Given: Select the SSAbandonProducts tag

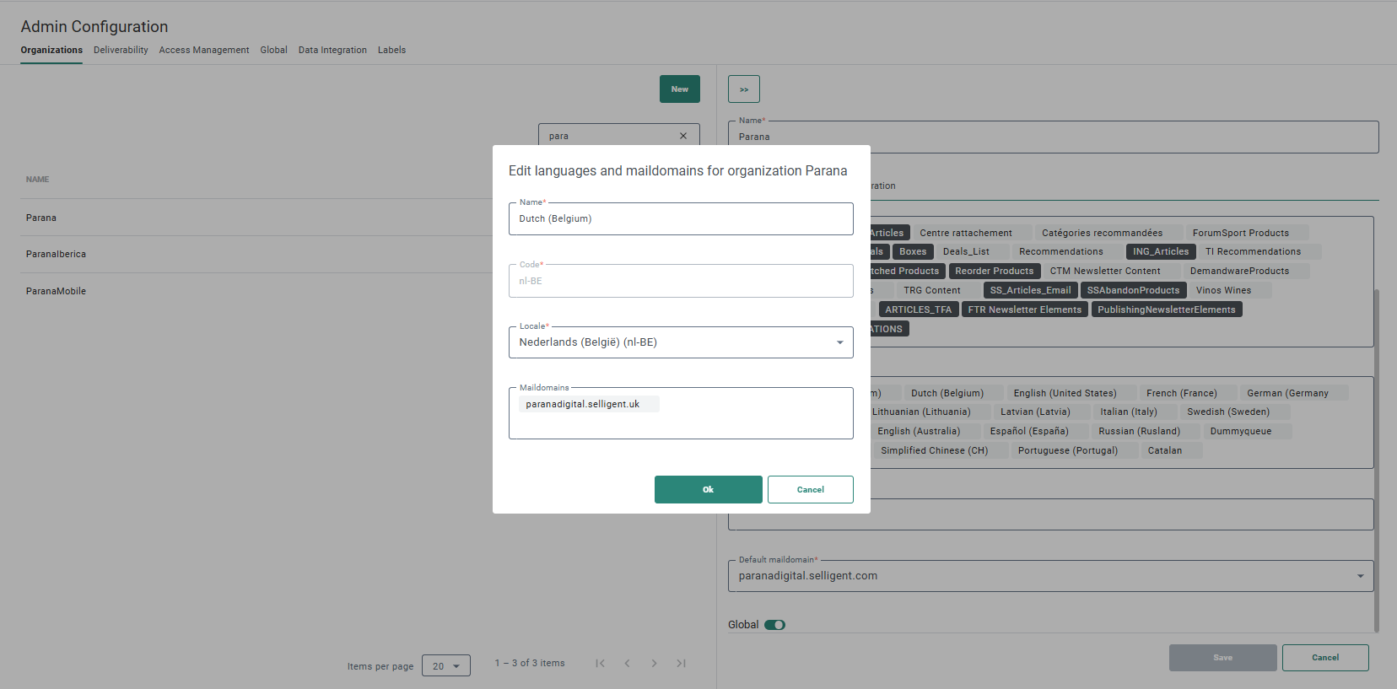Looking at the screenshot, I should coord(1133,290).
